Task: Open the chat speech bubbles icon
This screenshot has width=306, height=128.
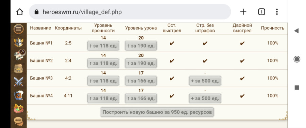Action: point(19,121)
